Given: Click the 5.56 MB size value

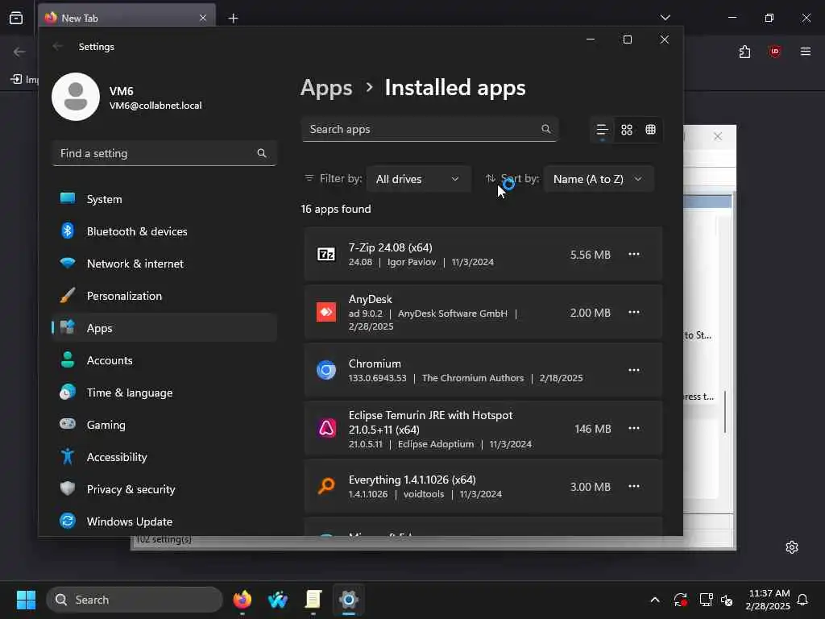Looking at the screenshot, I should [591, 255].
